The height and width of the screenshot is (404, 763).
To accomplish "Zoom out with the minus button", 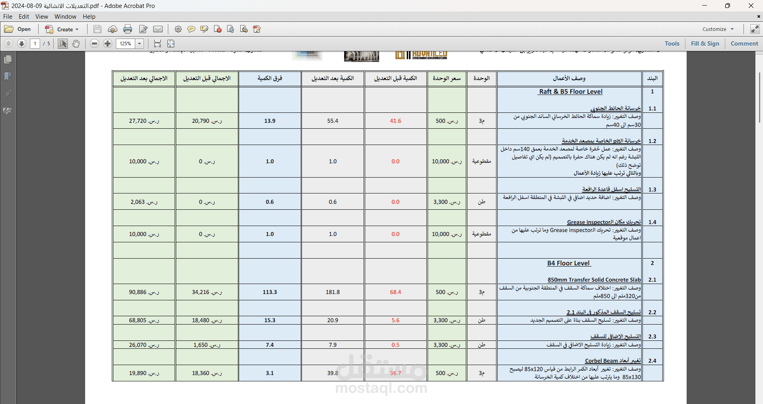I will pyautogui.click(x=94, y=44).
